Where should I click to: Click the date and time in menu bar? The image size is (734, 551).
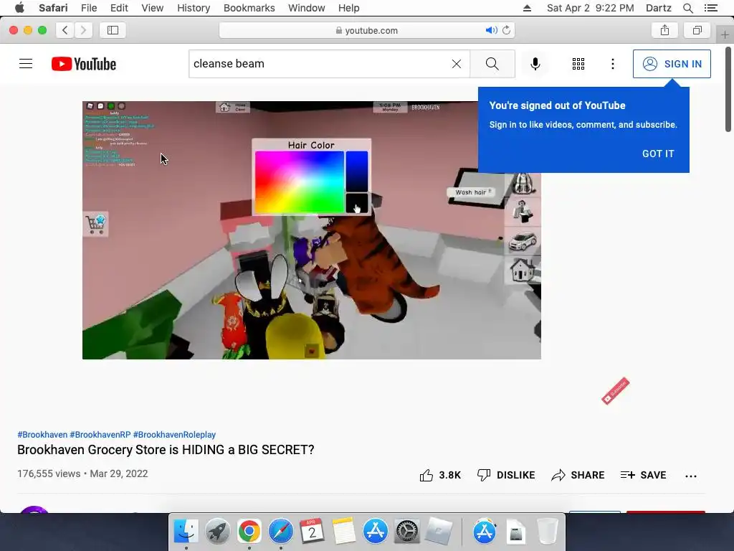591,8
